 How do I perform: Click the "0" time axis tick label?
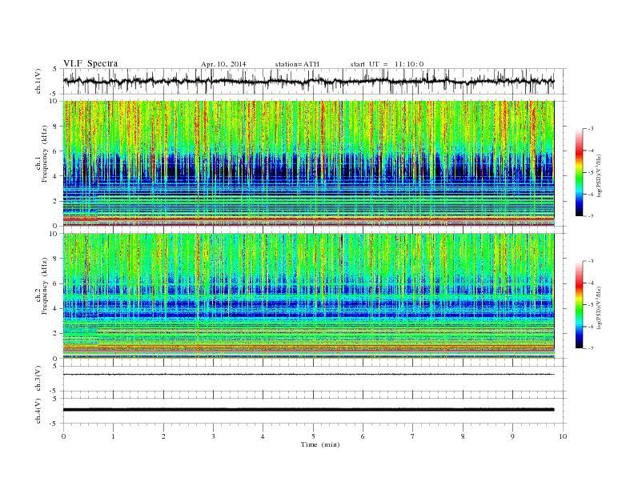(63, 436)
